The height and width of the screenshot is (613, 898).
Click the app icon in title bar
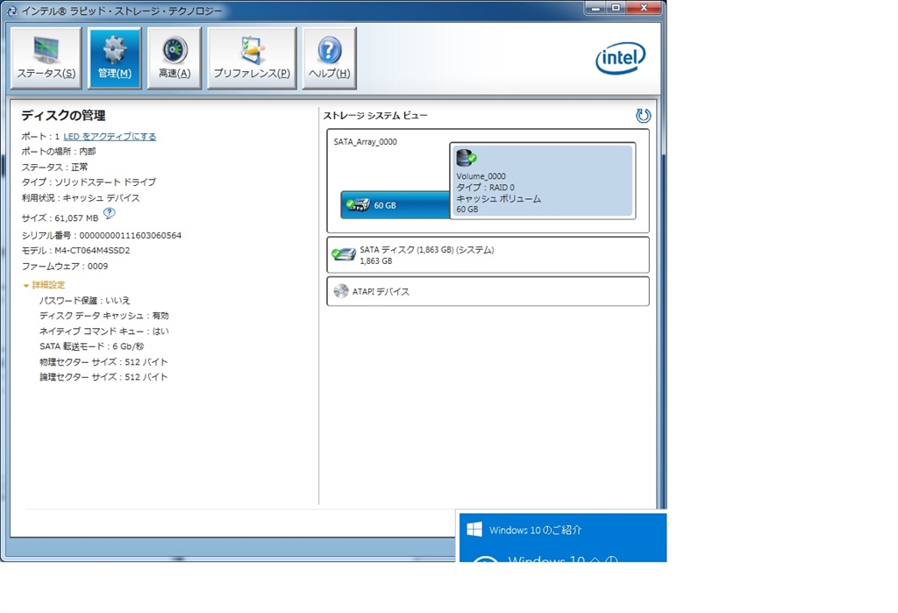coord(12,11)
